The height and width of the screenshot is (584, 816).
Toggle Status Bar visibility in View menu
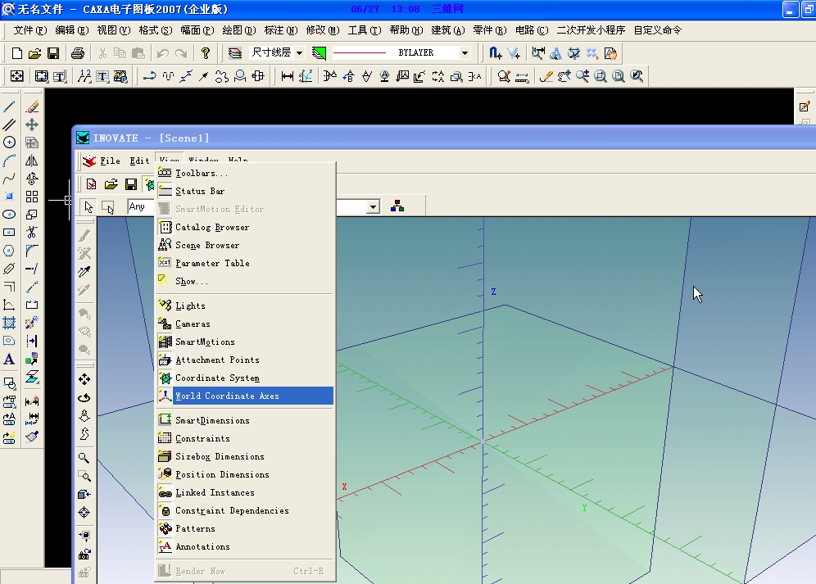(x=200, y=191)
